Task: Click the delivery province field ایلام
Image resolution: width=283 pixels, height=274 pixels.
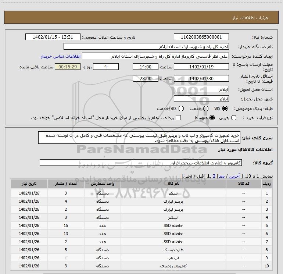Action: [201, 89]
